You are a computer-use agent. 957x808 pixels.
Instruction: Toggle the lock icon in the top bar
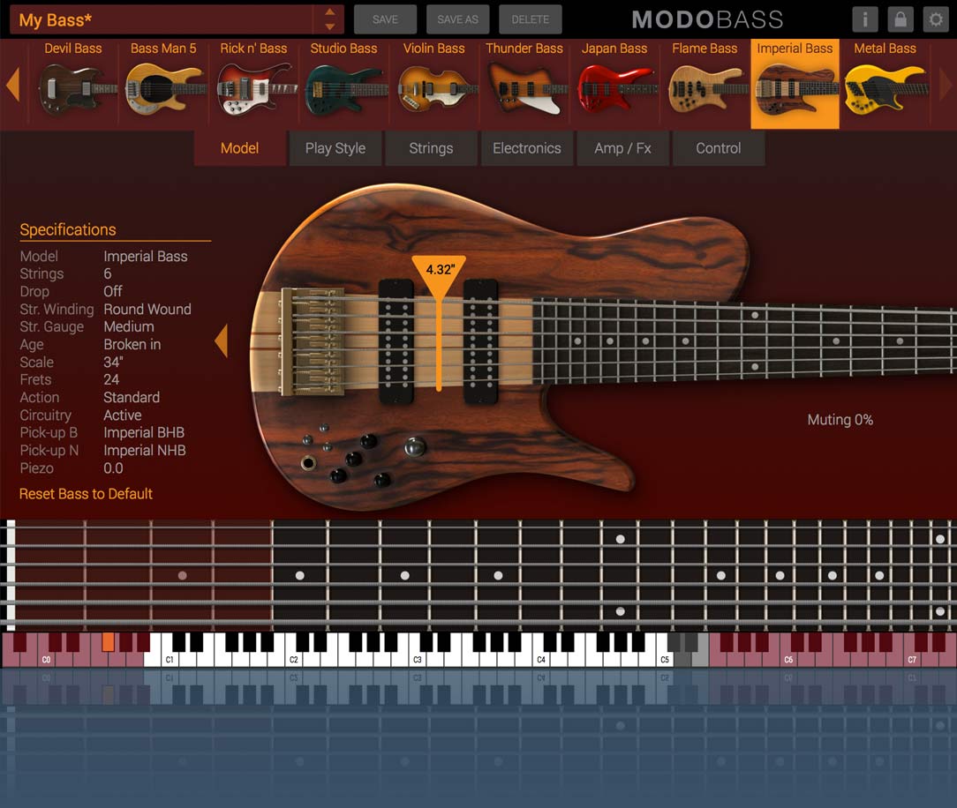point(900,19)
